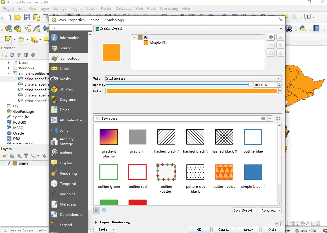327x233 pixels.
Task: Open the Style dropdown button
Action: pos(104,230)
